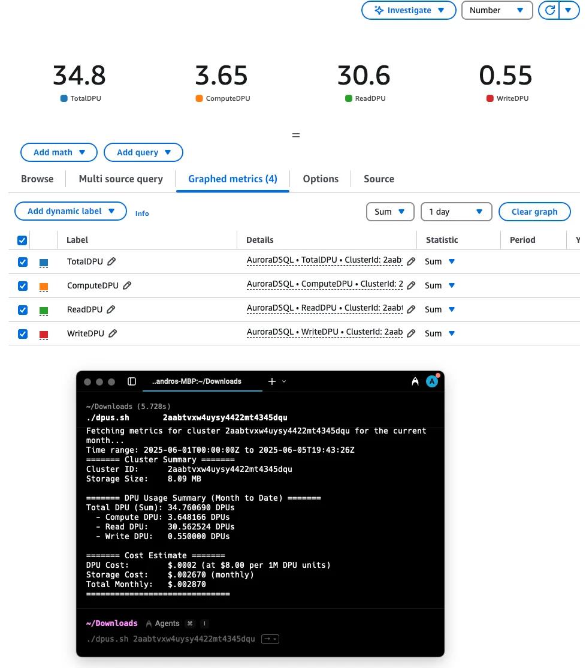Image resolution: width=586 pixels, height=668 pixels.
Task: Click the user avatar in terminal
Action: coord(432,381)
